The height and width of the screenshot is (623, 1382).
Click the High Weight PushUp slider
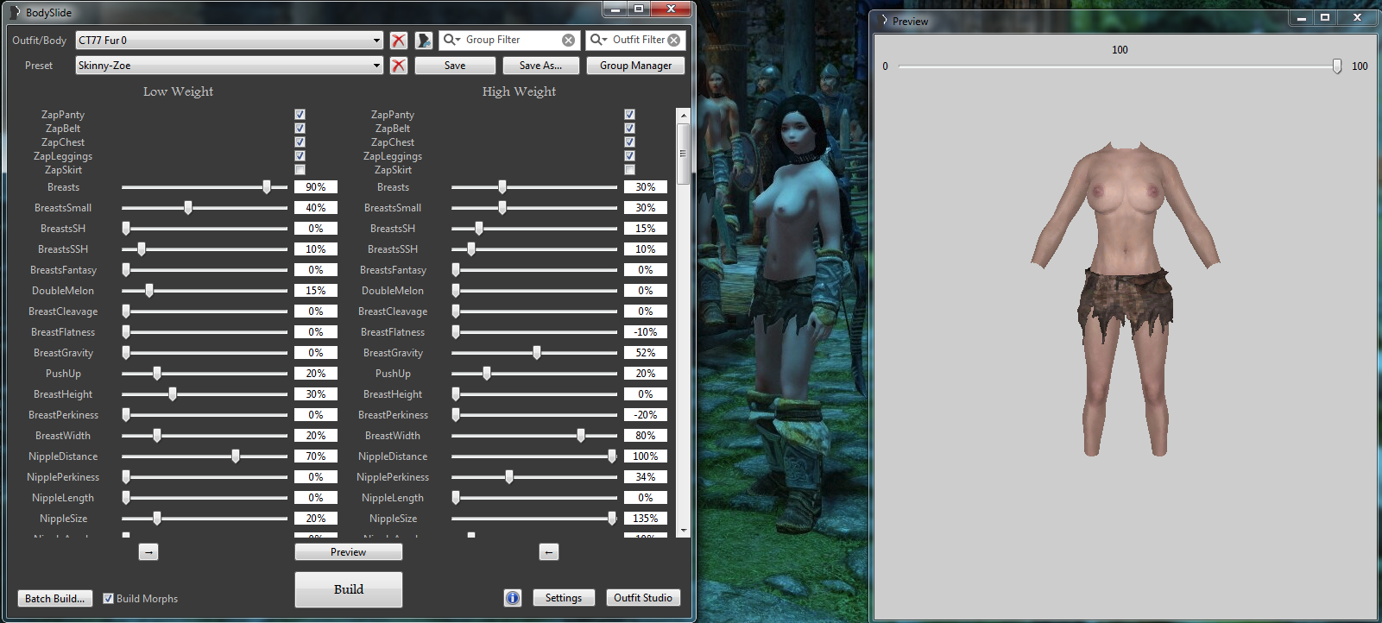click(x=534, y=374)
